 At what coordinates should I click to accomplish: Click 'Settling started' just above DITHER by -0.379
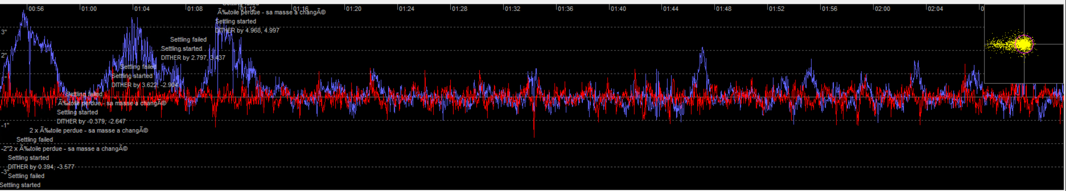pyautogui.click(x=77, y=112)
